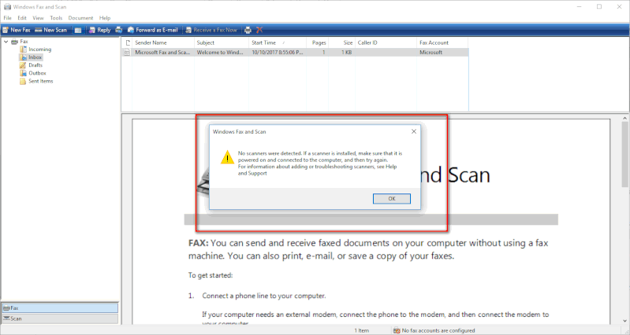The image size is (630, 335).
Task: Click the preview pane scroll down arrow
Action: click(625, 321)
